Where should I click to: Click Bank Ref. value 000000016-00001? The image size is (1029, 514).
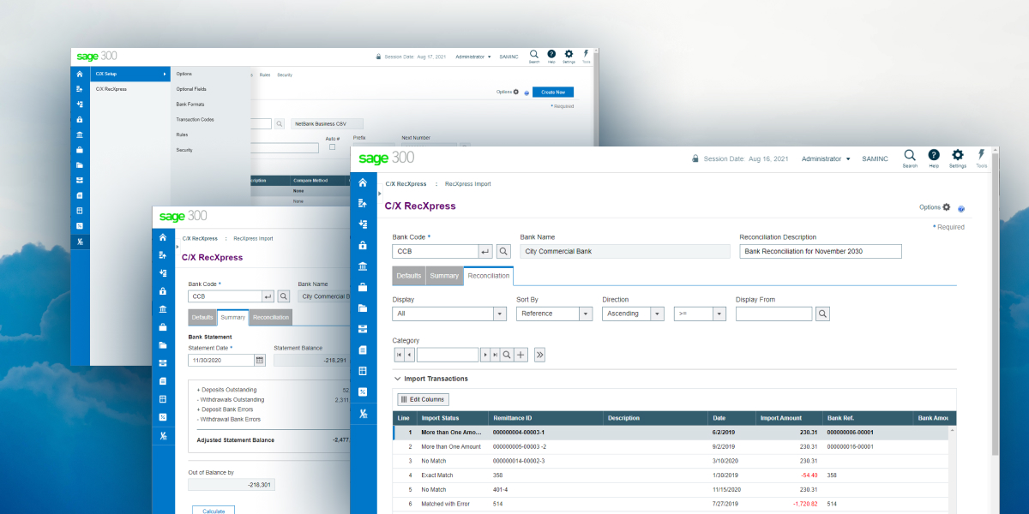click(x=850, y=446)
